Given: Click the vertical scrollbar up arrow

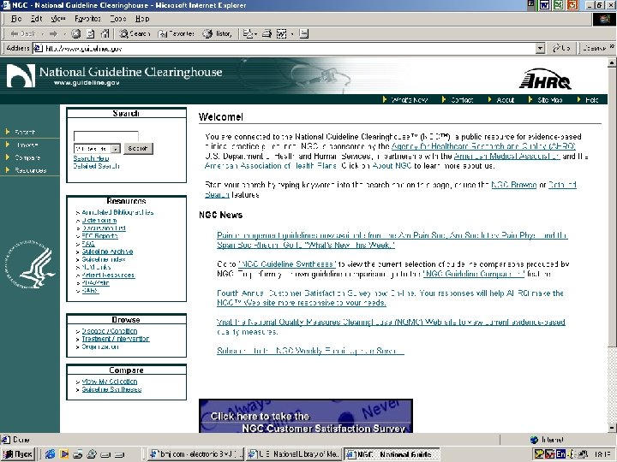Looking at the screenshot, I should [x=612, y=62].
